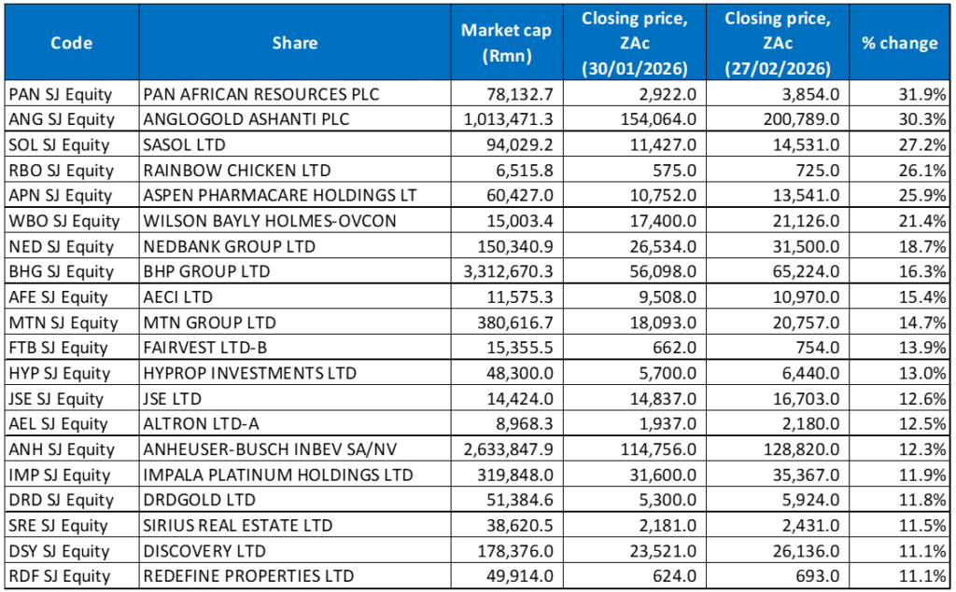The image size is (956, 592).
Task: Select the Share column header
Action: click(x=295, y=43)
